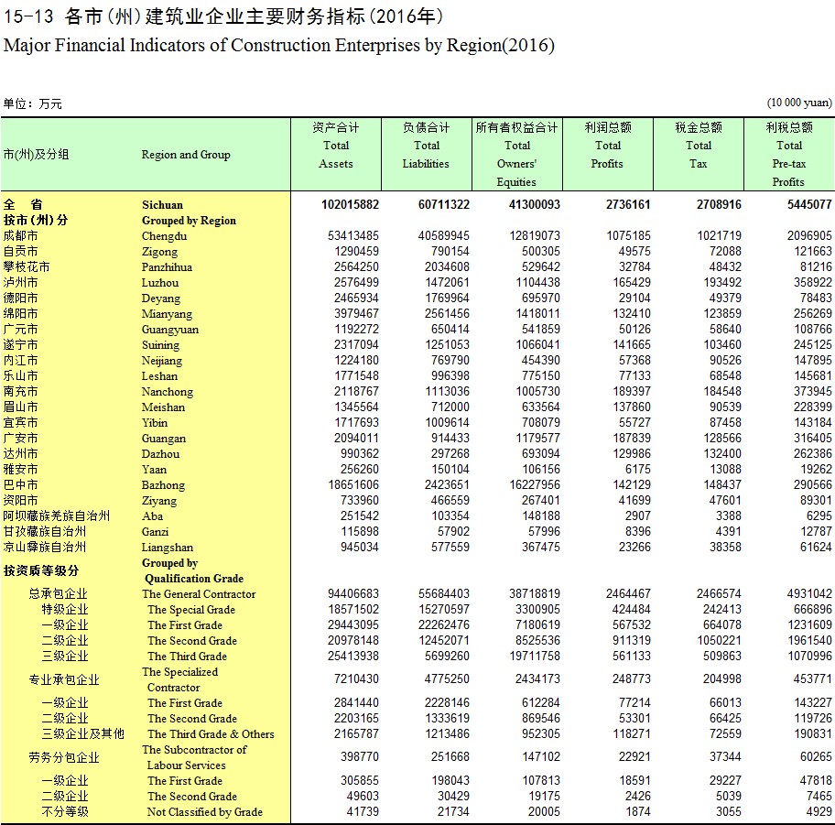
Task: Select value 4929 in last row
Action: 819,811
